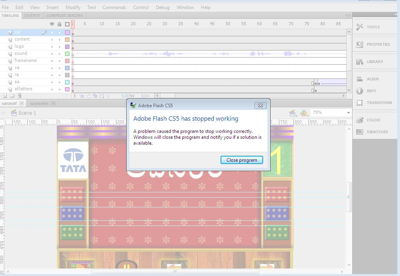
Task: Click the show/hide all layers eye icon
Action: [52, 24]
